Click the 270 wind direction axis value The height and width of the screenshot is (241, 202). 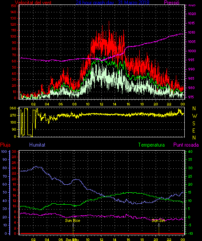pyautogui.click(x=13, y=115)
